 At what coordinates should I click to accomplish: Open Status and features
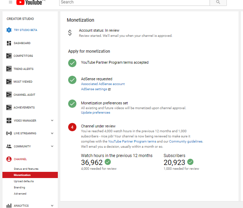click(x=26, y=169)
